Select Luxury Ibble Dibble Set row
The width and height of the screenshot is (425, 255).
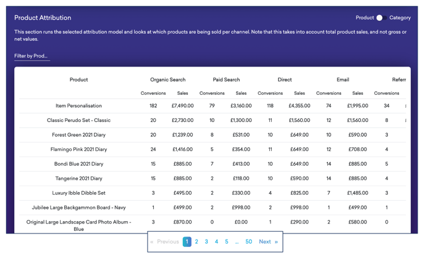[x=78, y=193]
